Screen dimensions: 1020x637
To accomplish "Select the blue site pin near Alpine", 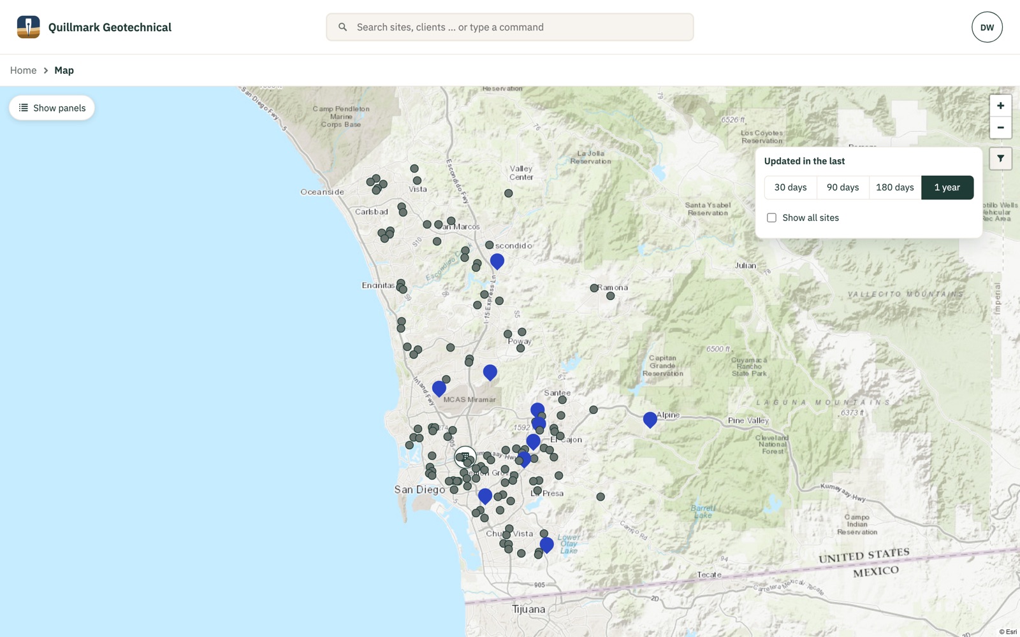I will click(x=650, y=420).
